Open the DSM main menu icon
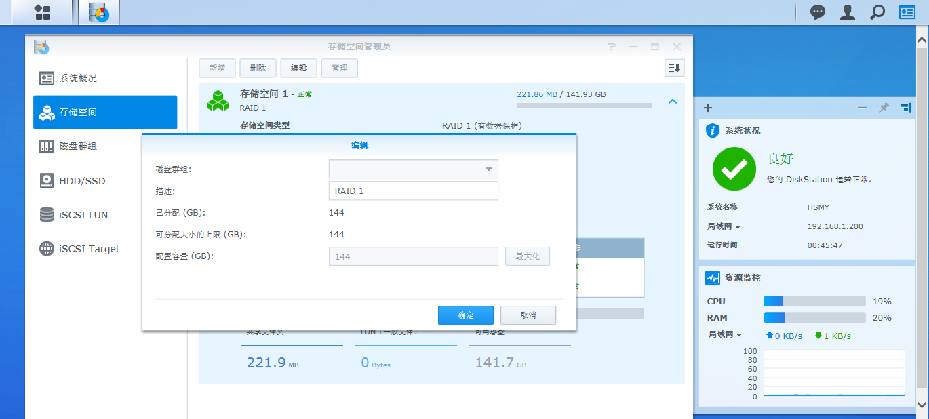Screen dimensions: 929x419 point(42,12)
